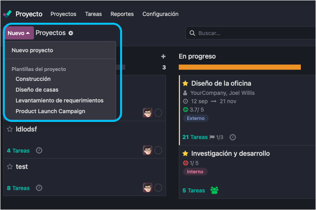The height and width of the screenshot is (210, 316).
Task: Click column count number 3
Action: tap(164, 67)
